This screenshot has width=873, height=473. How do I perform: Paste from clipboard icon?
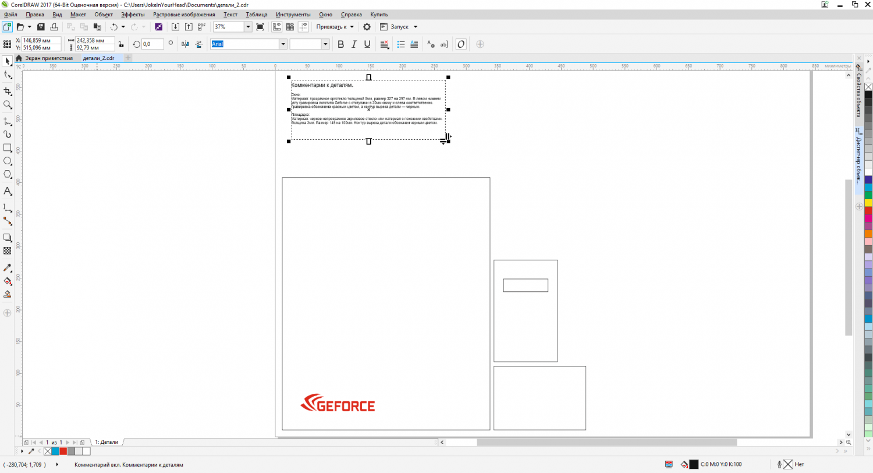[x=97, y=27]
